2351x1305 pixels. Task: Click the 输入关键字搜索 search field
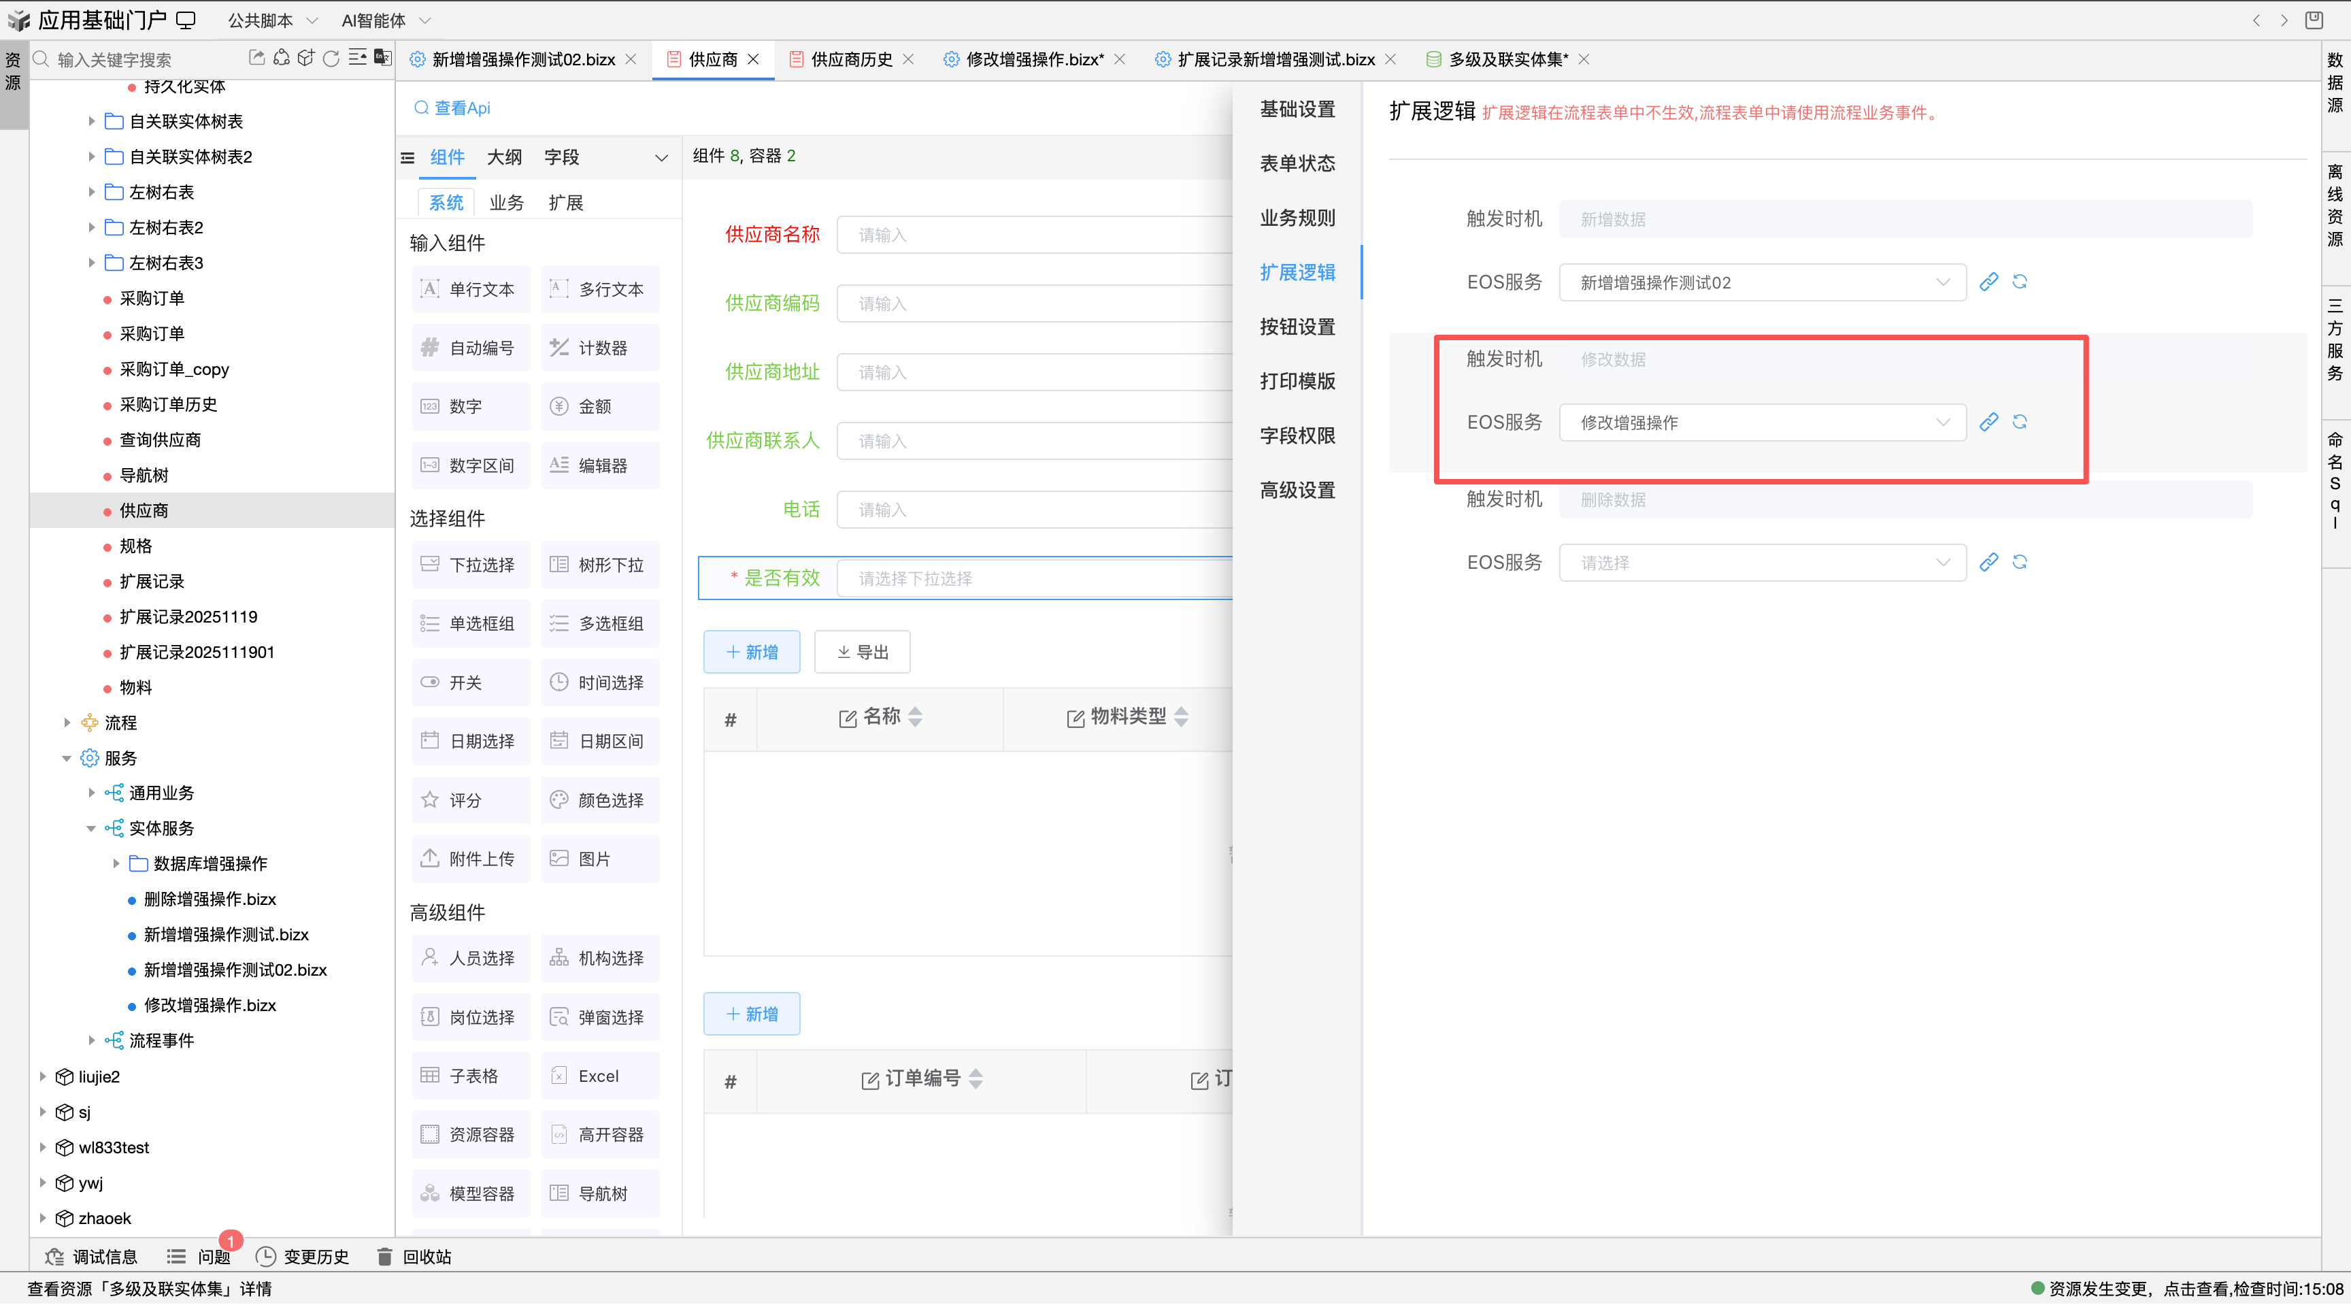click(x=128, y=59)
